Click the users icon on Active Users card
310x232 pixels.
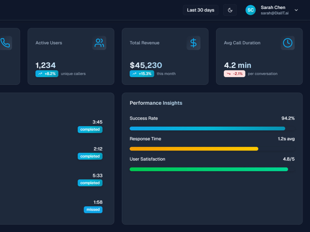(x=99, y=43)
